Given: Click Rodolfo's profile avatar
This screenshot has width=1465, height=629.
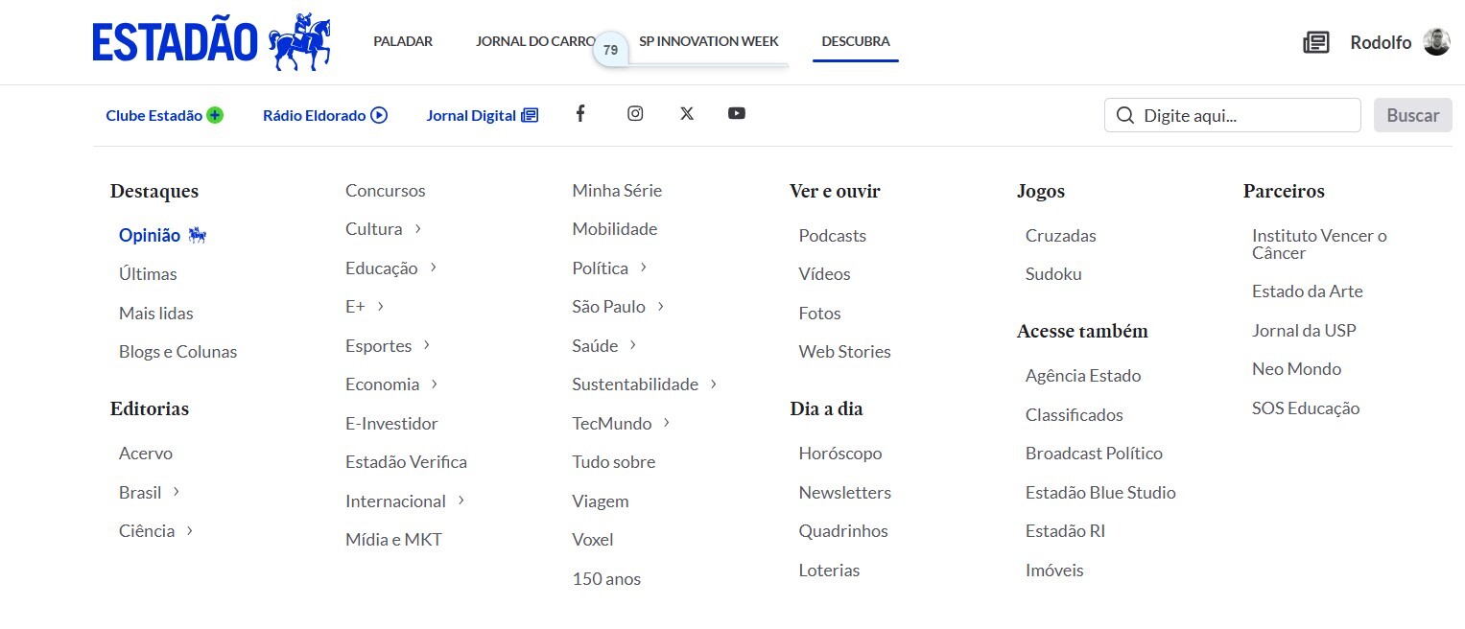Looking at the screenshot, I should tap(1436, 42).
